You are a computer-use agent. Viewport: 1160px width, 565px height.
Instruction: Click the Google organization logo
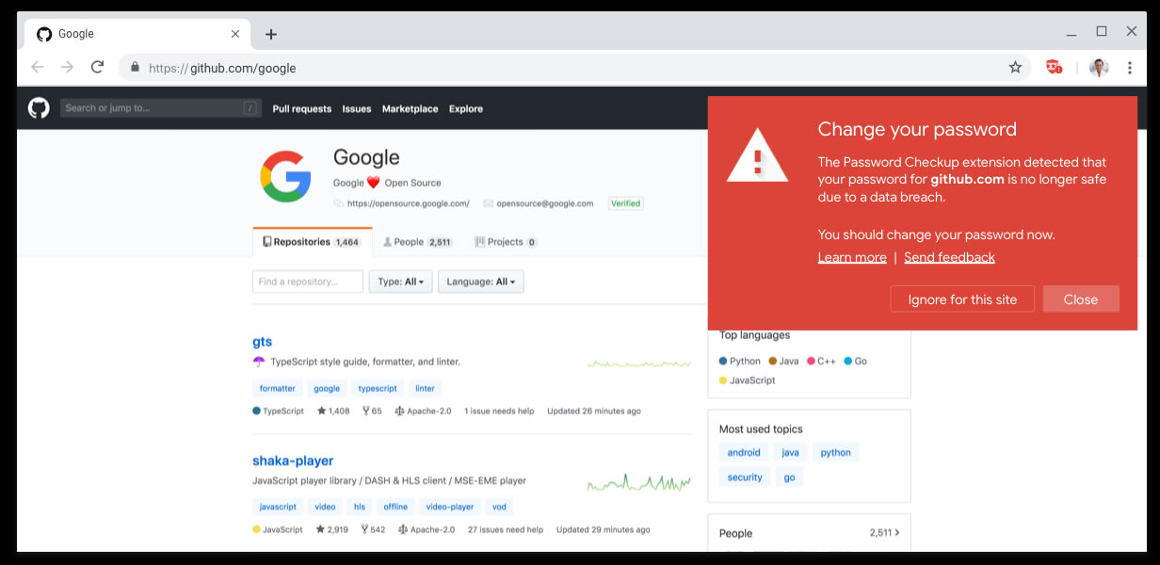coord(285,176)
